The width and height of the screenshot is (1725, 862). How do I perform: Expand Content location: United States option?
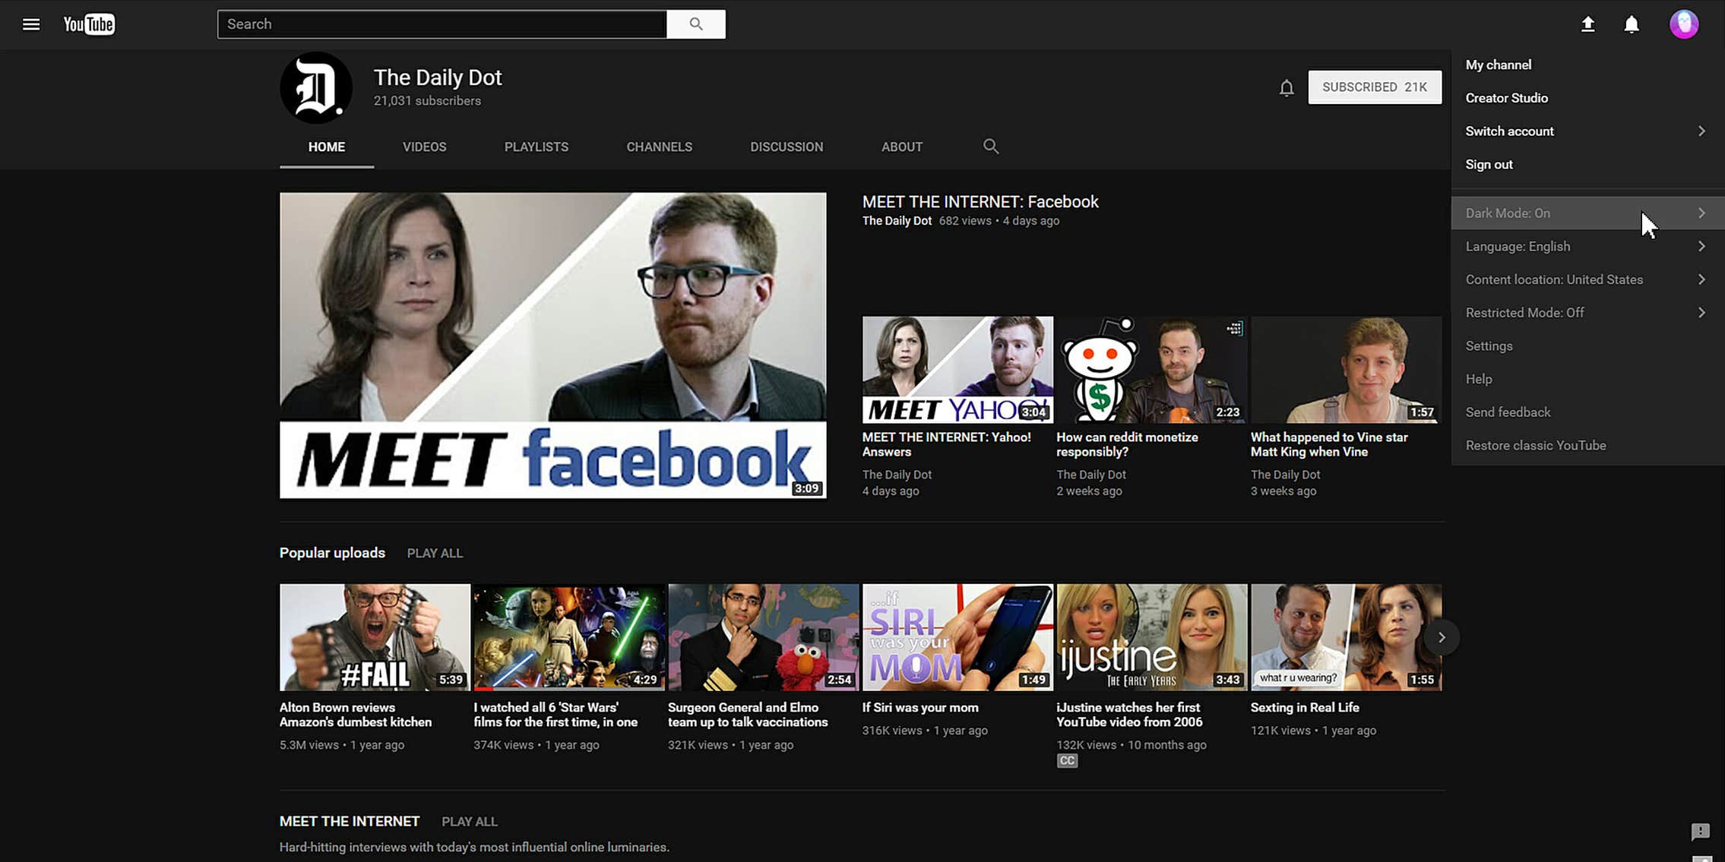(1587, 279)
